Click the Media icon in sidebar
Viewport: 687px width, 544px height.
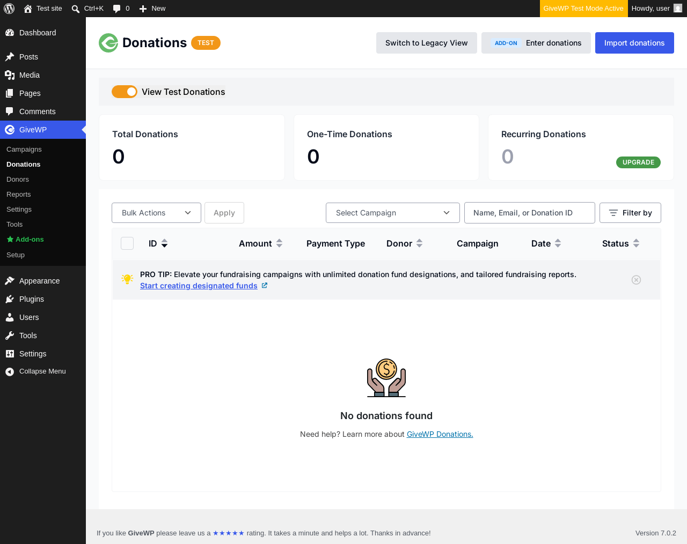10,75
